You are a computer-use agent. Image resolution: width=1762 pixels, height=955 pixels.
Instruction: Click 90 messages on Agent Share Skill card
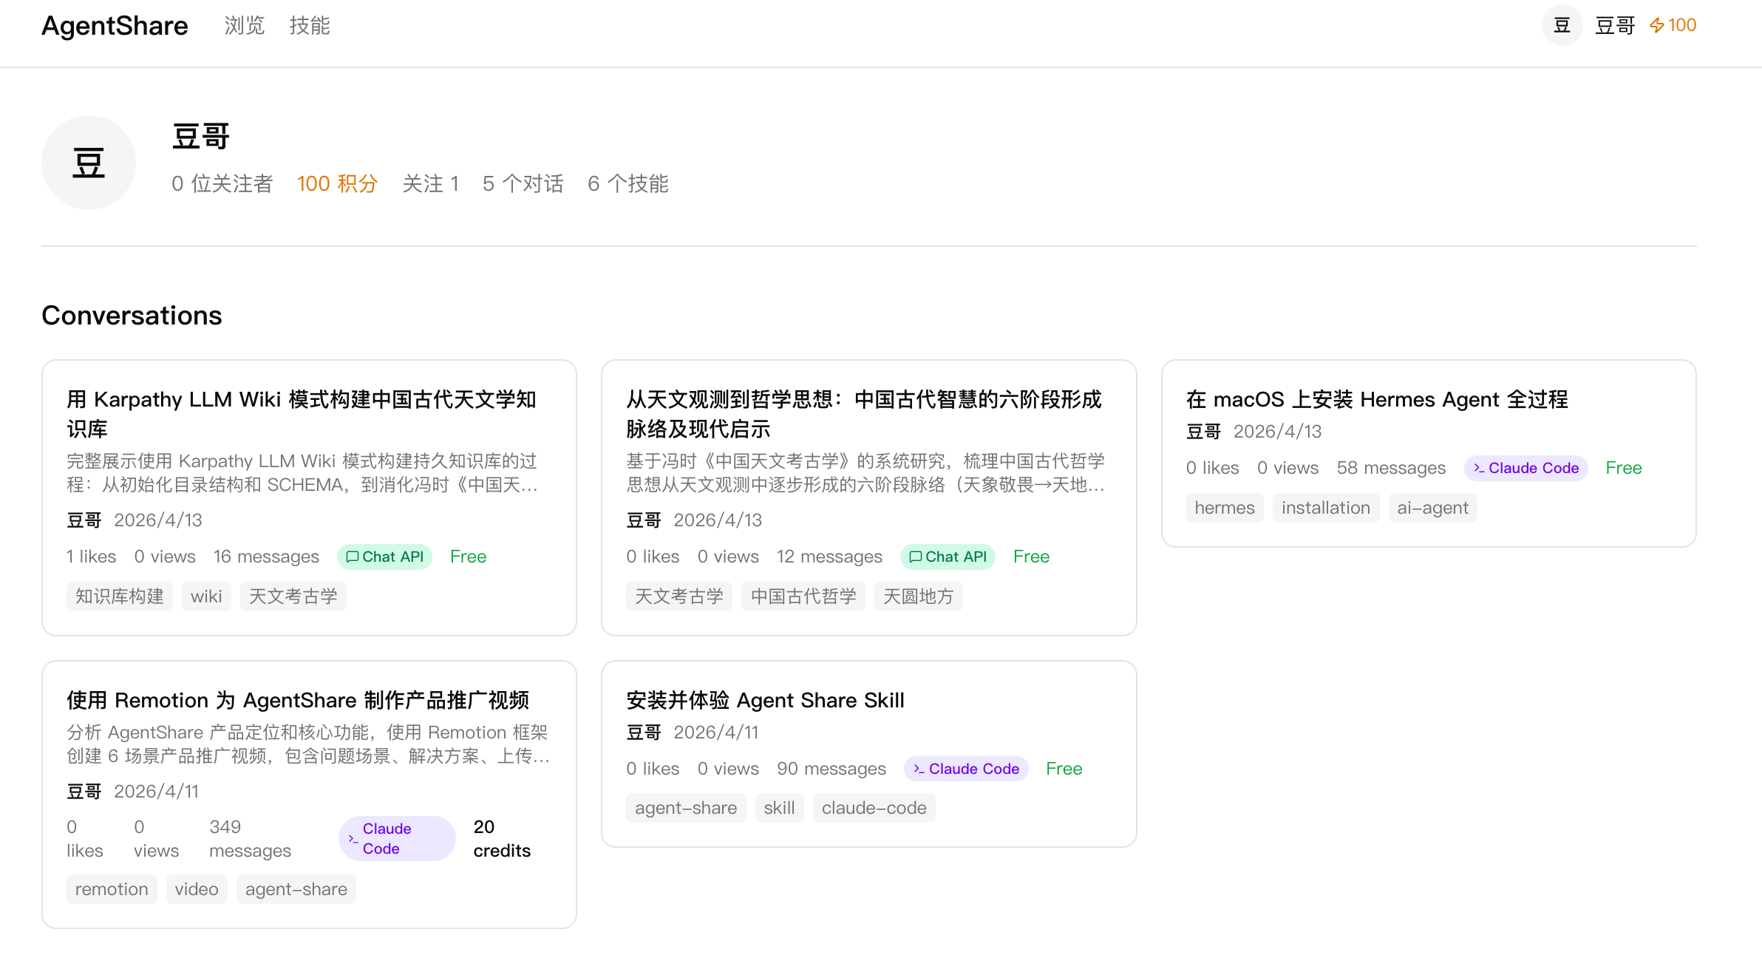[x=831, y=769]
